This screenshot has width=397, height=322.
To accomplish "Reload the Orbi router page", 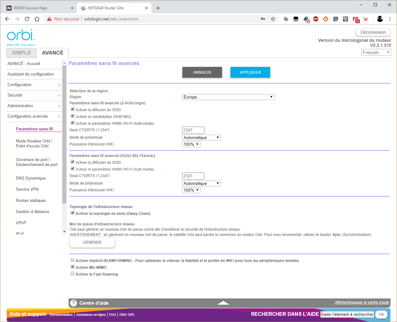I will [27, 19].
